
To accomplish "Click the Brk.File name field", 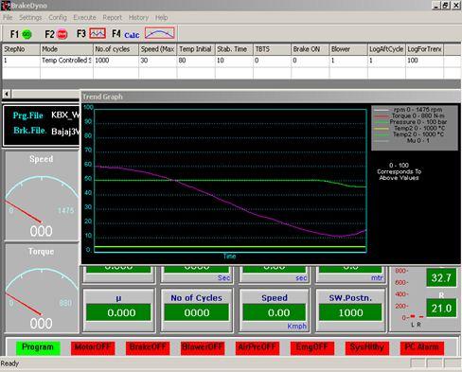I will click(65, 131).
